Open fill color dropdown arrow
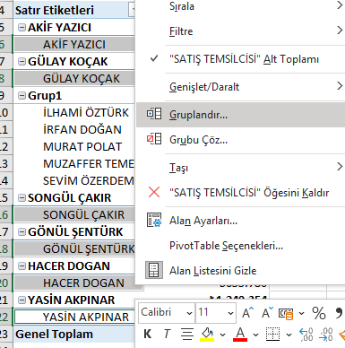Viewport: 345px width, 348px height. point(222,335)
